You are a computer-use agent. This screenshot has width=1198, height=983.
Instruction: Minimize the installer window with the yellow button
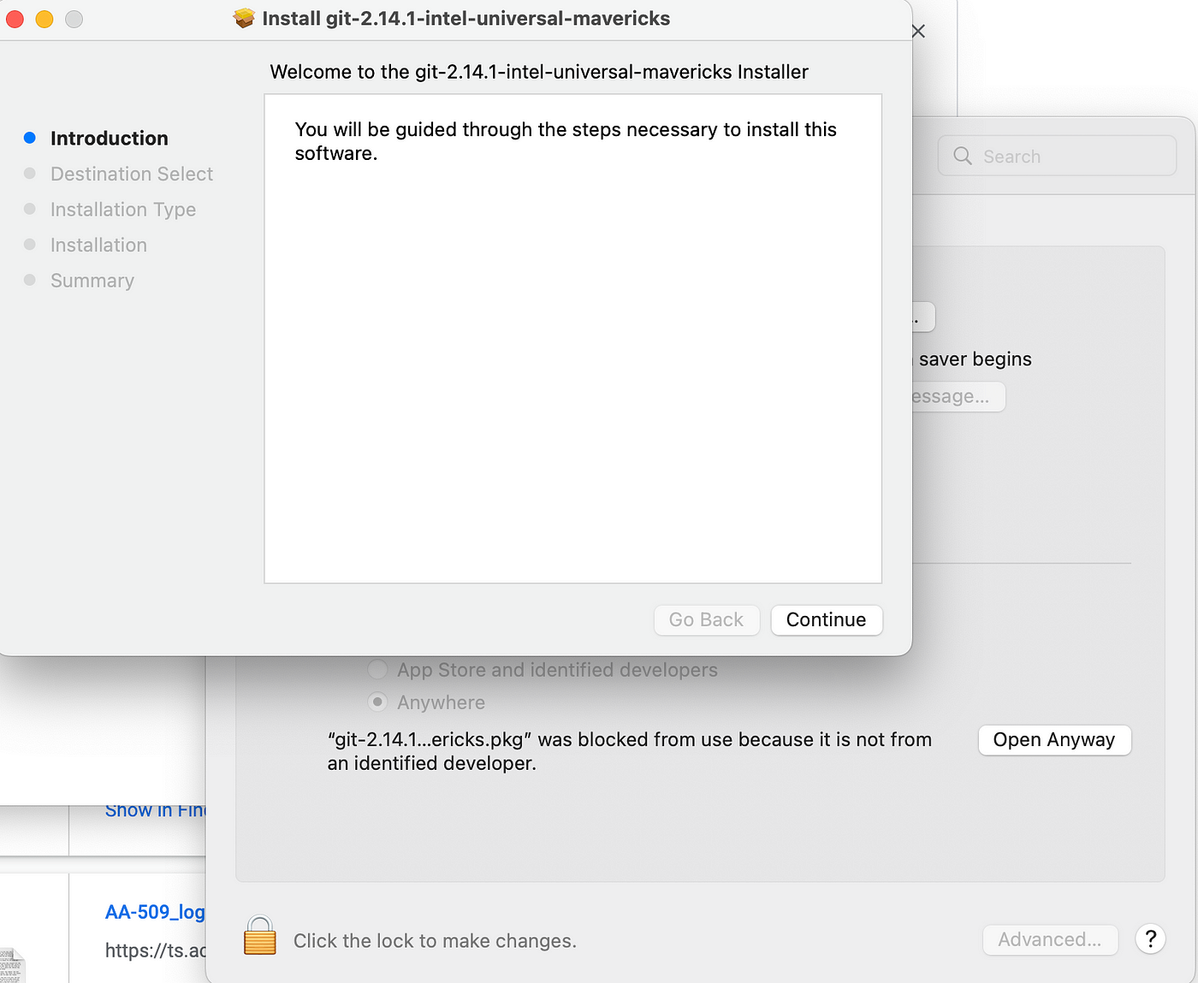point(44,19)
